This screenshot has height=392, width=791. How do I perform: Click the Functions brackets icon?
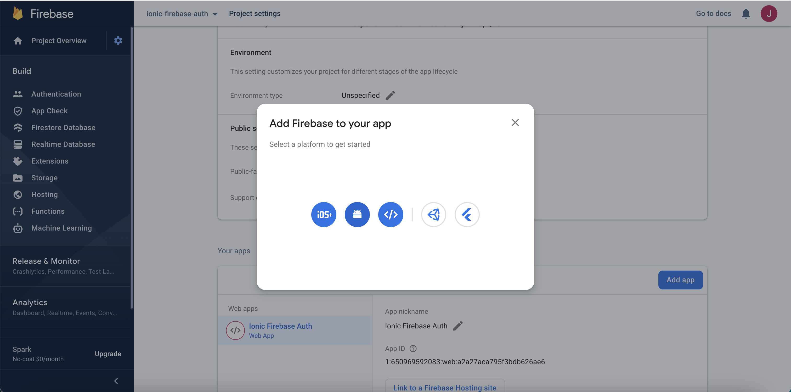tap(18, 211)
